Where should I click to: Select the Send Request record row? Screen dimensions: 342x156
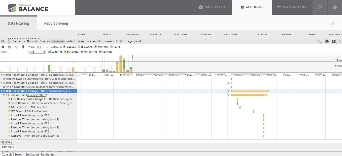pos(39,103)
